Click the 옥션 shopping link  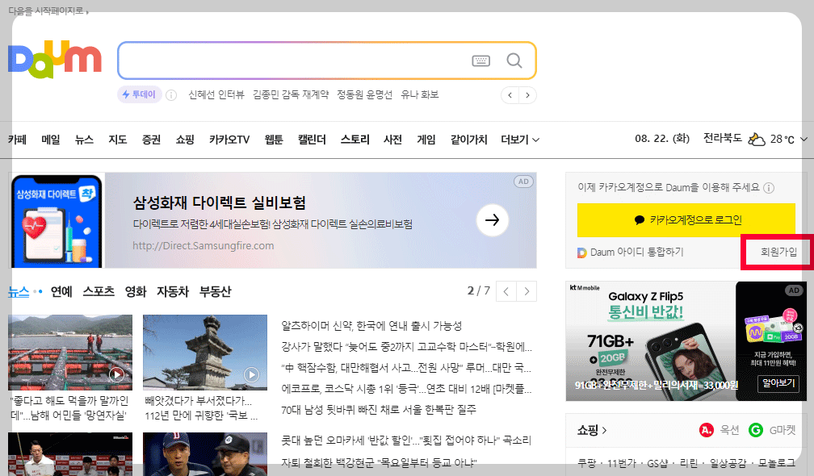729,430
